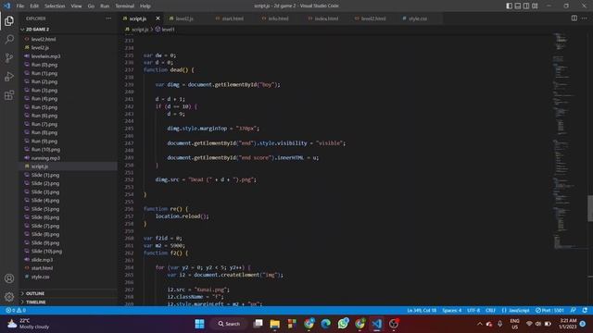This screenshot has width=593, height=333.
Task: Open the View menu
Action: click(76, 6)
